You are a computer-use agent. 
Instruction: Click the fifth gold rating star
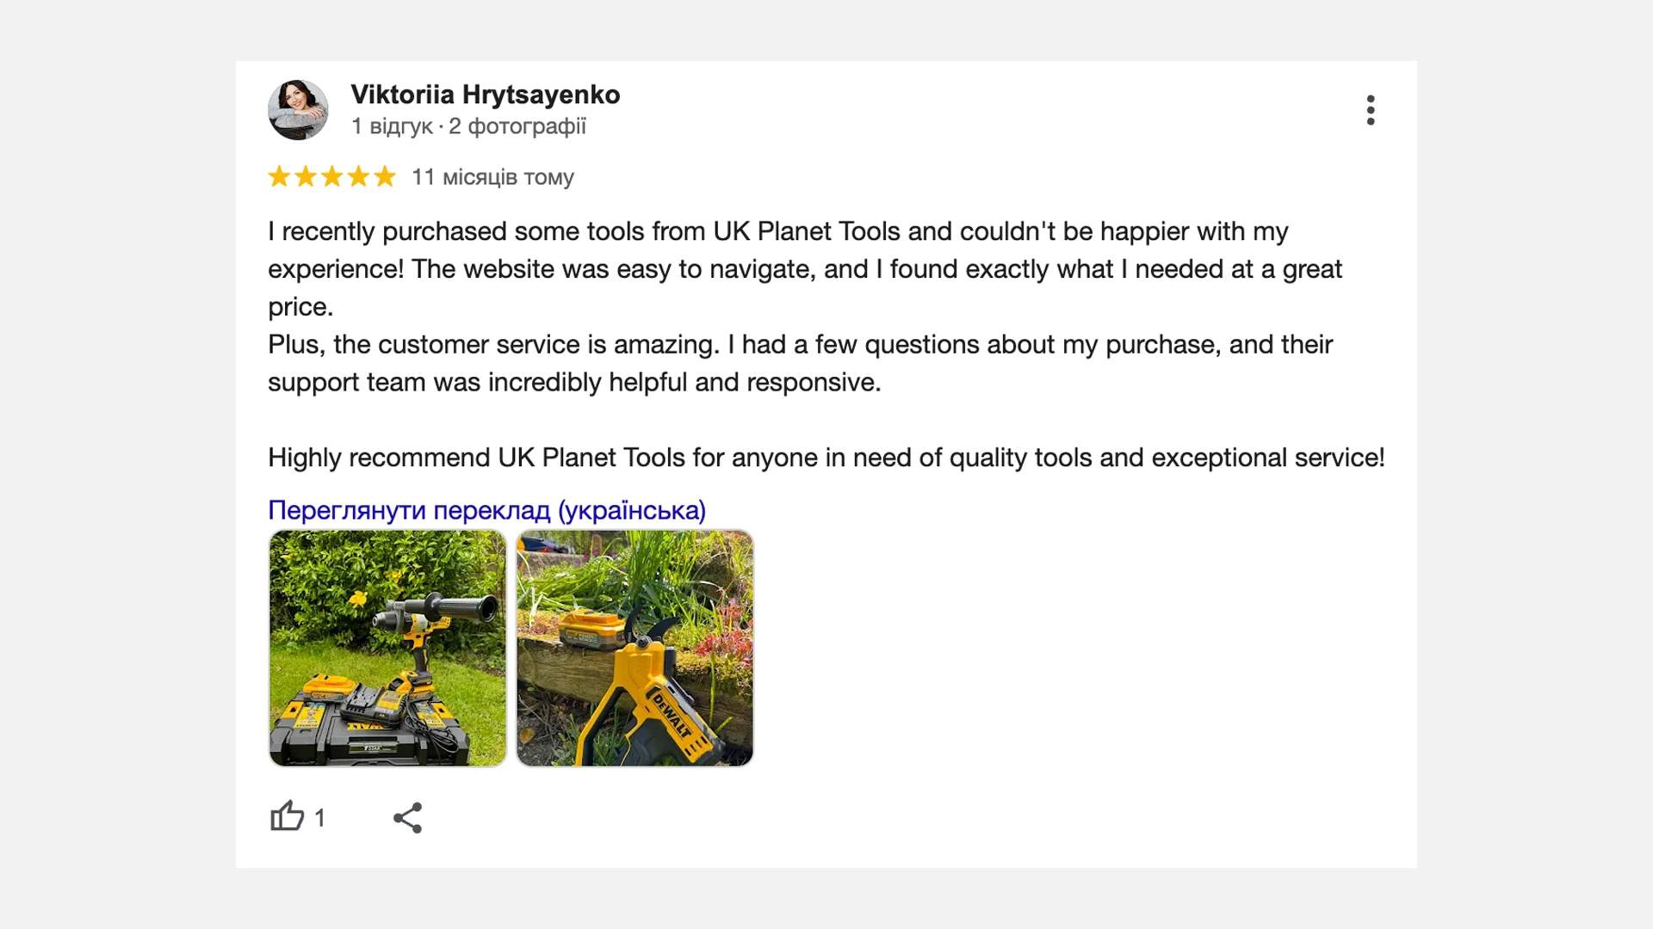pyautogui.click(x=385, y=176)
